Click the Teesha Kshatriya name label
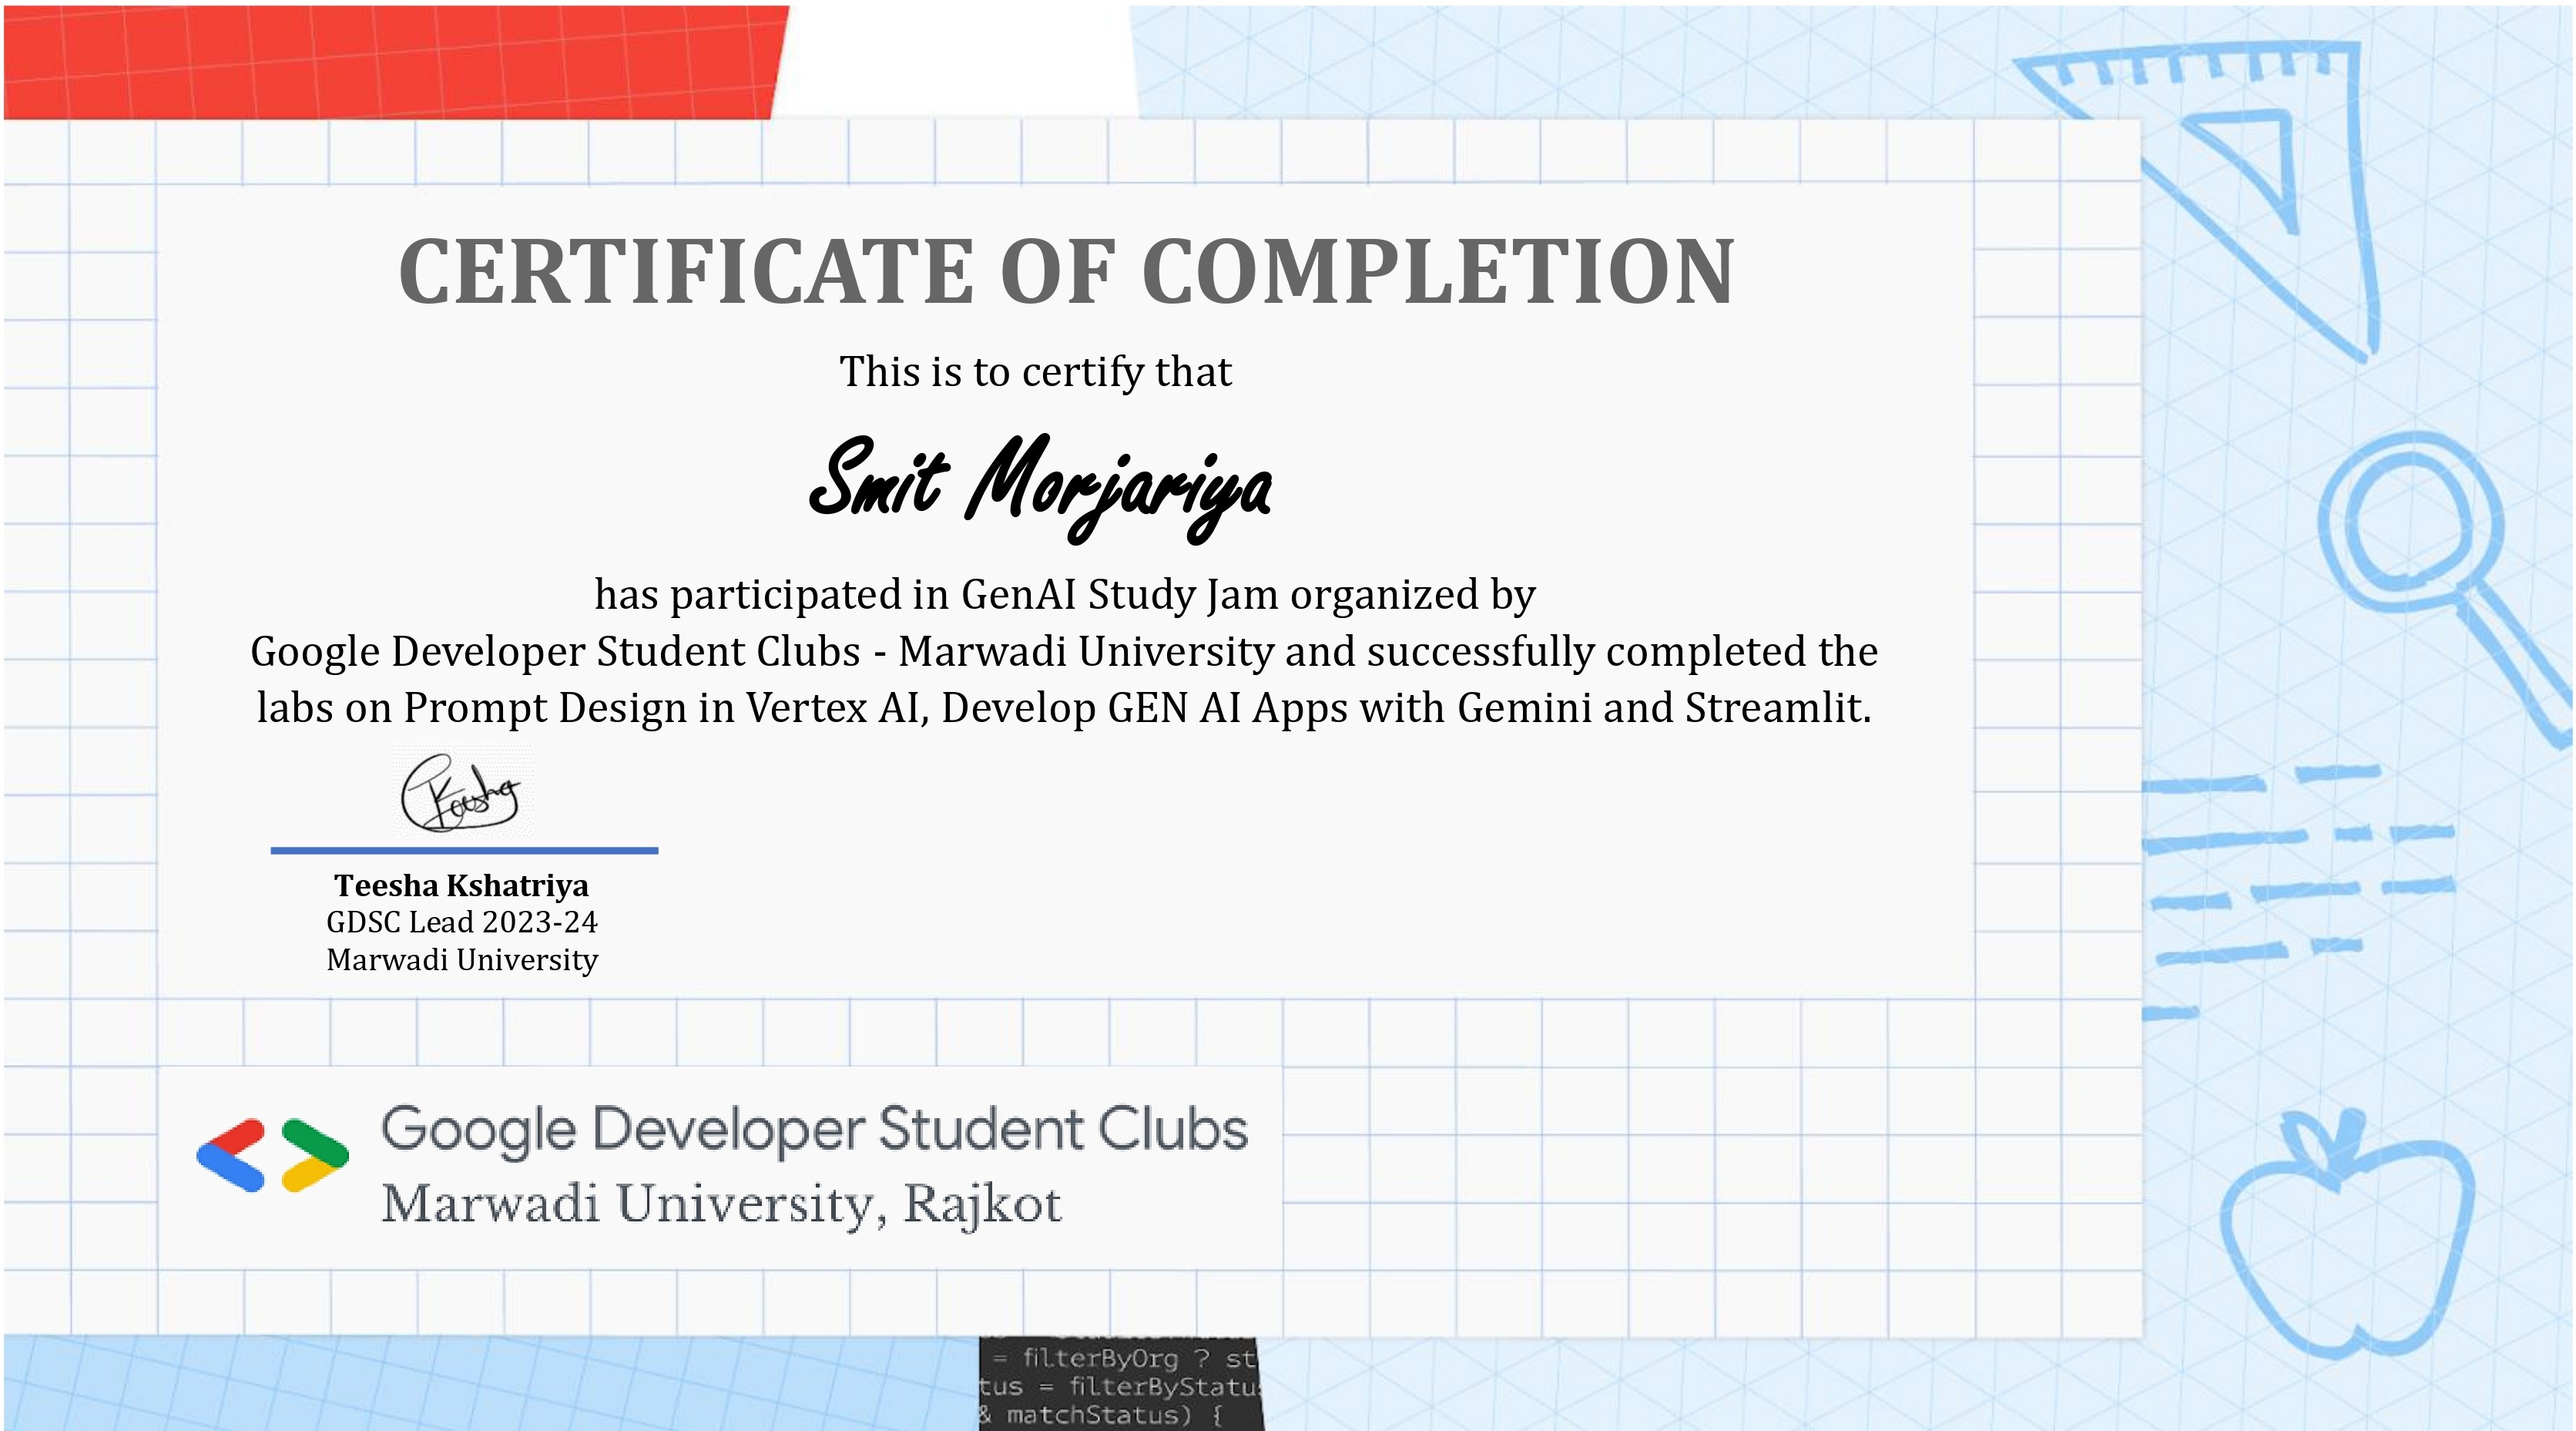This screenshot has height=1431, width=2576. (x=461, y=885)
